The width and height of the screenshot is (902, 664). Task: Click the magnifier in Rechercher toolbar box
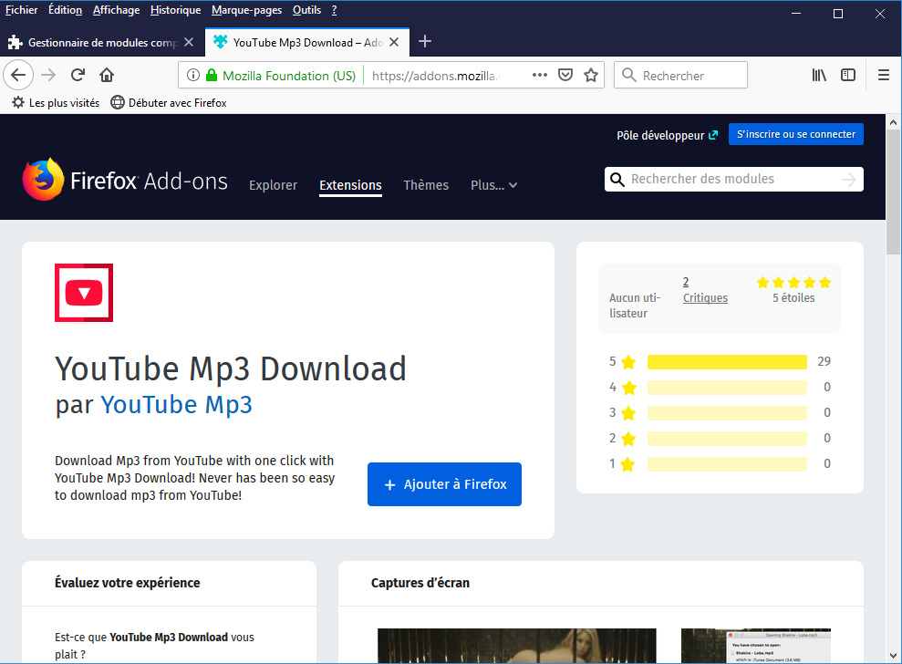[x=629, y=75]
